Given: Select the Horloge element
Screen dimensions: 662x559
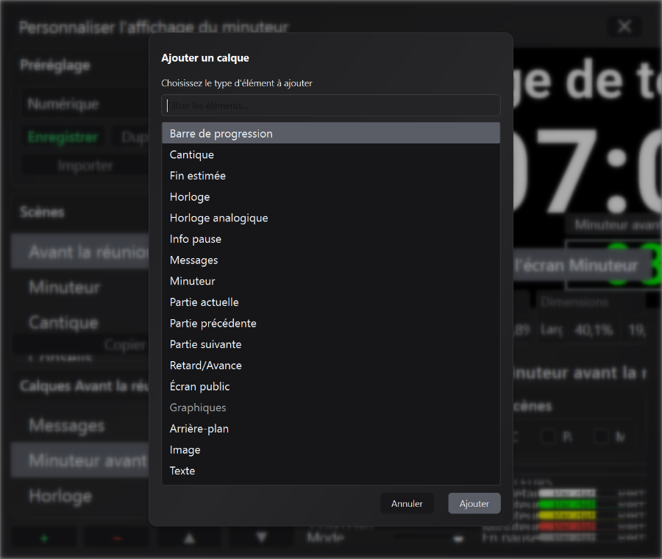Looking at the screenshot, I should coord(330,196).
